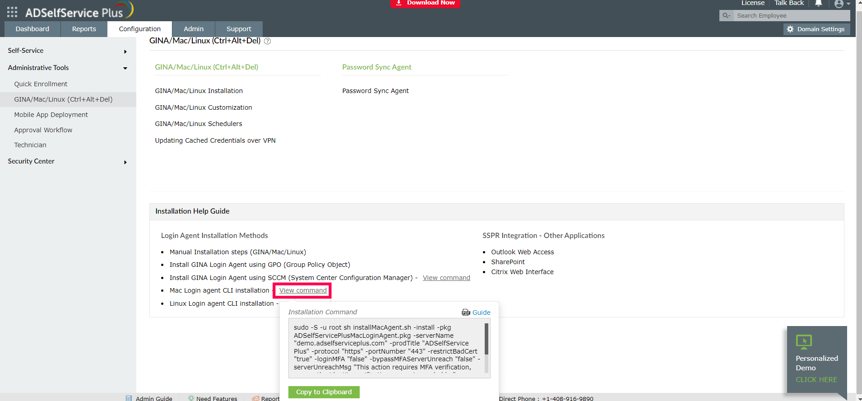Open the Admin Guide footer link
Image resolution: width=862 pixels, height=401 pixels.
[154, 399]
